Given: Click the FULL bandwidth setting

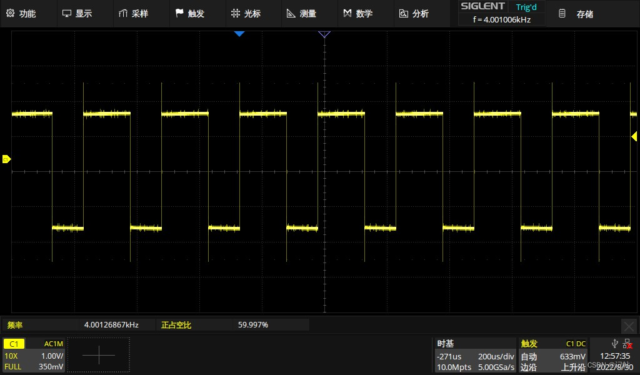Looking at the screenshot, I should tap(12, 367).
